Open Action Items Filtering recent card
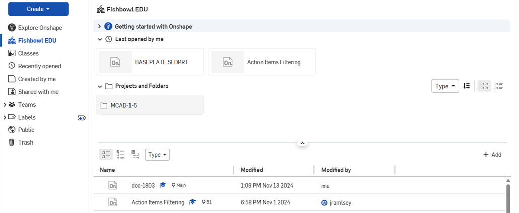Screen dimensions: 519x213 [x=262, y=62]
